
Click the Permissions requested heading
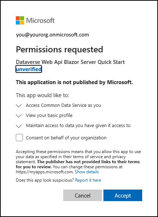pos(60,49)
